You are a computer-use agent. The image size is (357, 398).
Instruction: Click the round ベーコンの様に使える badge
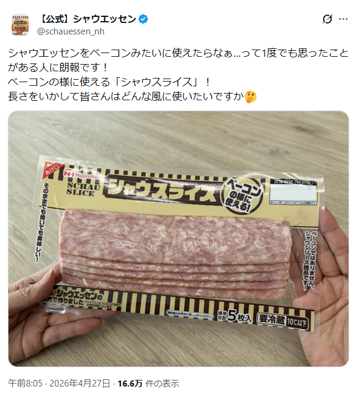(x=242, y=195)
